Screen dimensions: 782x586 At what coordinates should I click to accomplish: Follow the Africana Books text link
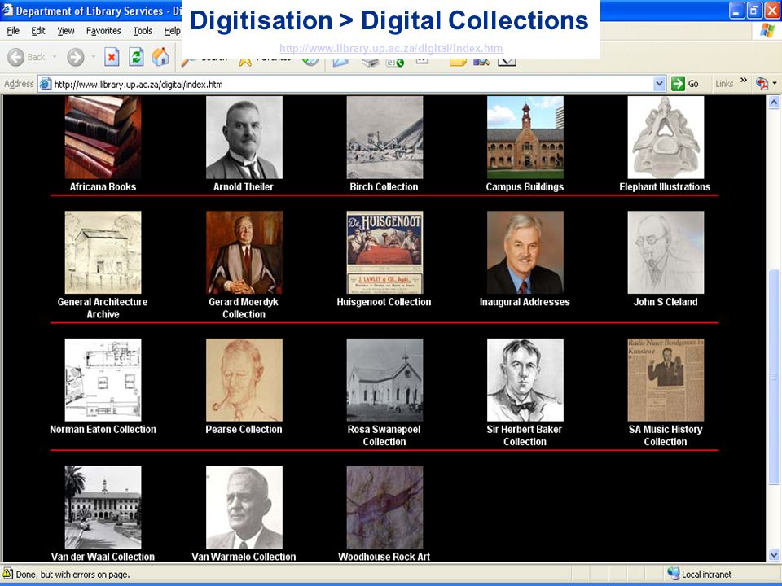pos(103,187)
